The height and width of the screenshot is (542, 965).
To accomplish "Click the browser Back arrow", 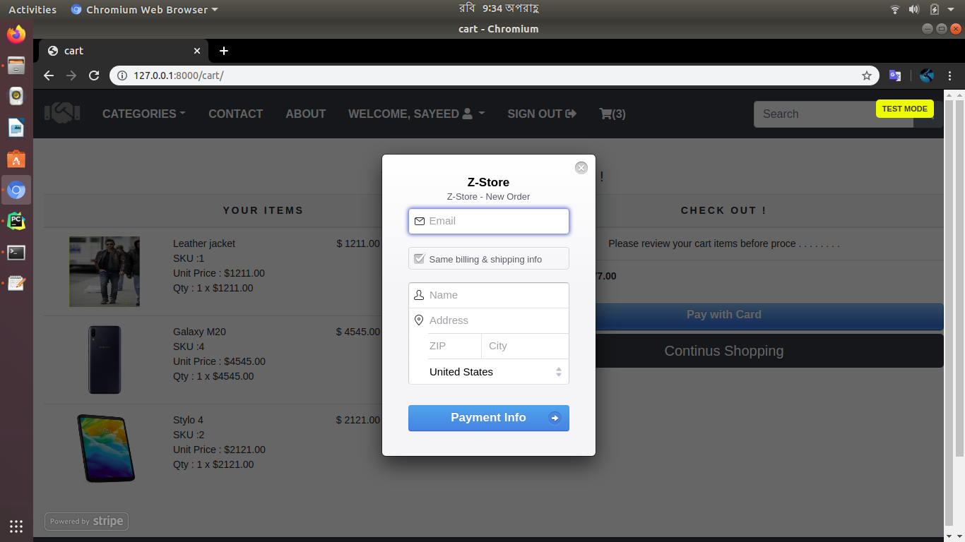I will (49, 76).
